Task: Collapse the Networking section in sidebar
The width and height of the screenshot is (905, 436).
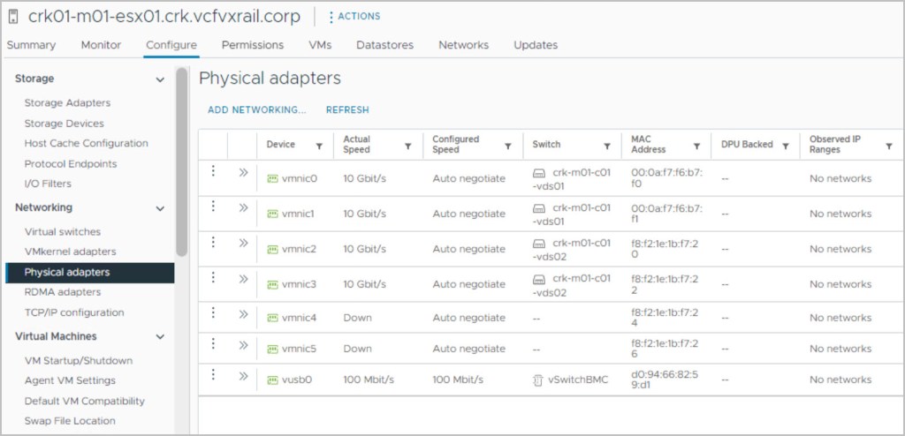Action: coord(160,208)
